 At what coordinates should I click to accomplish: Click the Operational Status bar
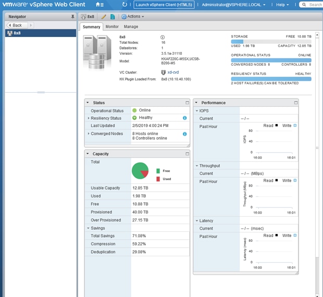[x=271, y=60]
